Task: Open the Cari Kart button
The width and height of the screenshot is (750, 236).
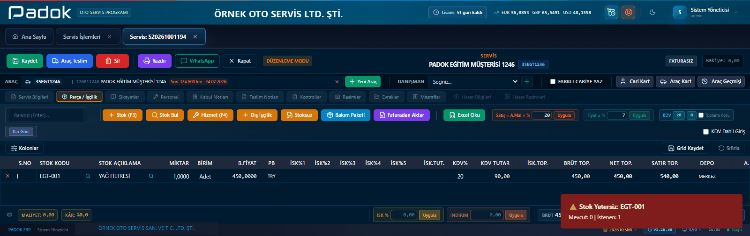Action: point(635,81)
